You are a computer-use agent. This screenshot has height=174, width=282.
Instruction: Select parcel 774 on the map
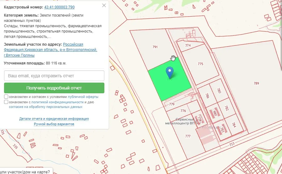(188, 45)
